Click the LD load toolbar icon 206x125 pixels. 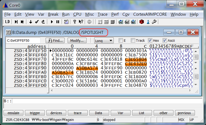pyautogui.click(x=8, y=22)
